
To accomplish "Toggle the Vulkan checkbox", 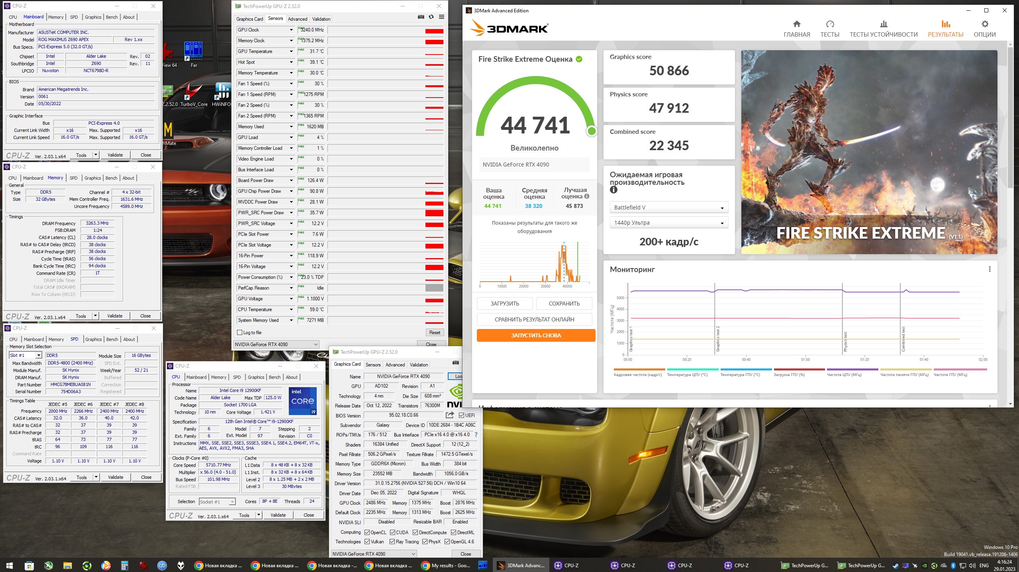I will pos(367,541).
